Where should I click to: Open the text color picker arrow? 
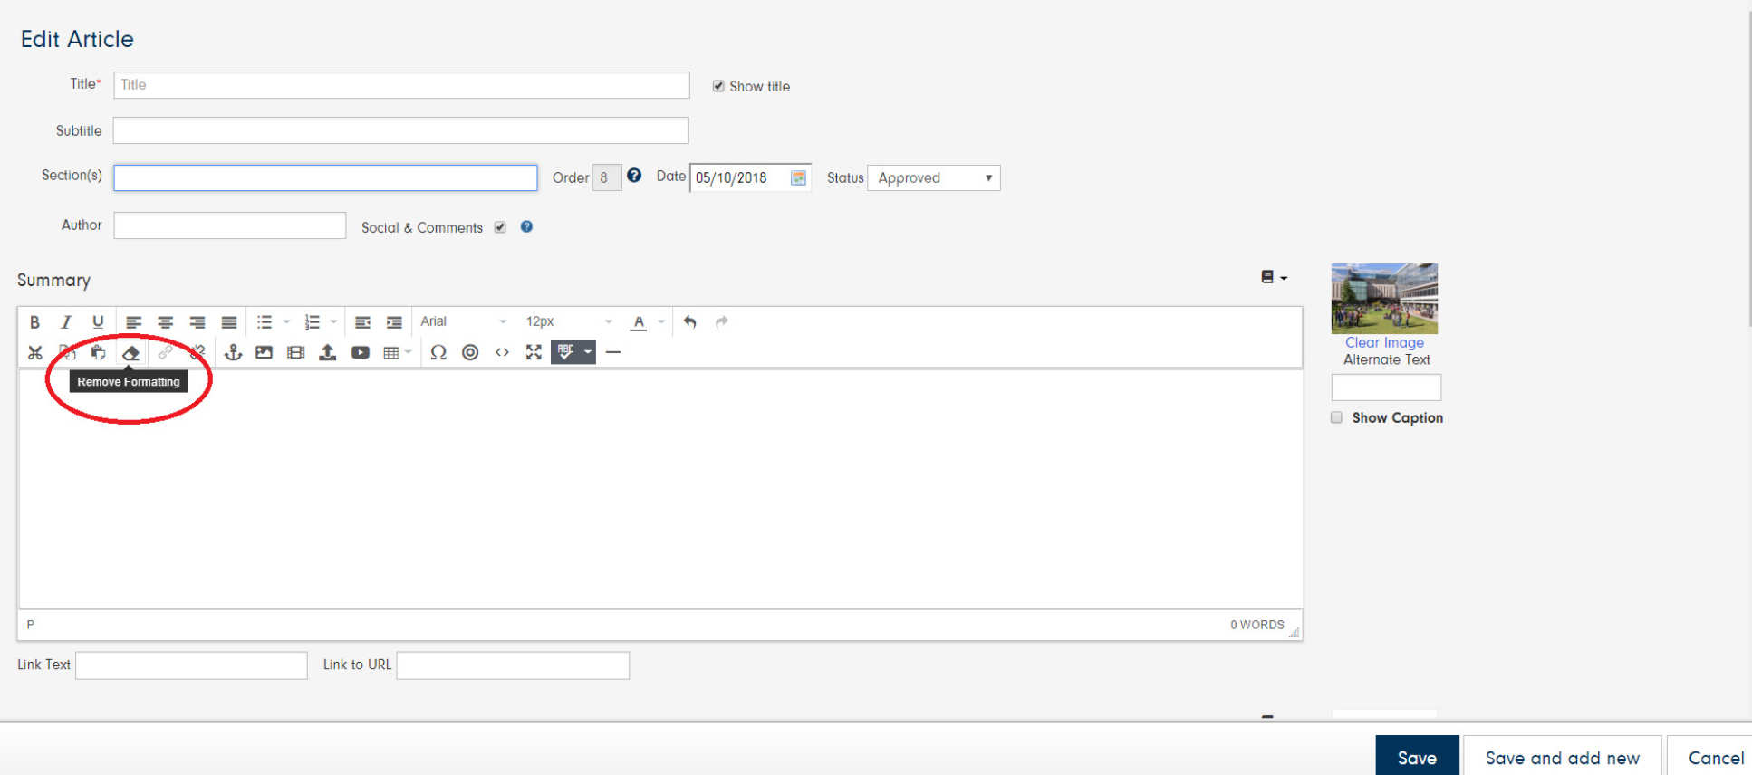click(661, 322)
